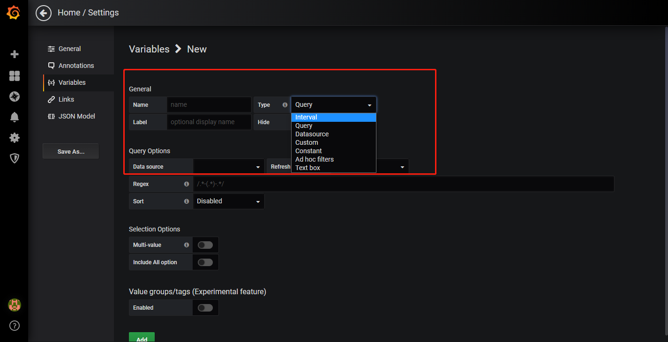This screenshot has width=668, height=342.
Task: Select Datasource from the Type list
Action: pos(334,134)
